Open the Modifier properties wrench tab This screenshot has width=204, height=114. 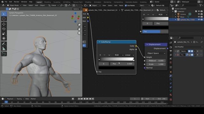(x=171, y=76)
